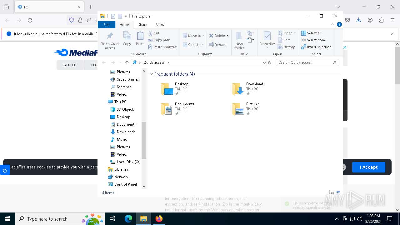Viewport: 400px width, 225px height.
Task: Click History in the Open group
Action: 286,47
